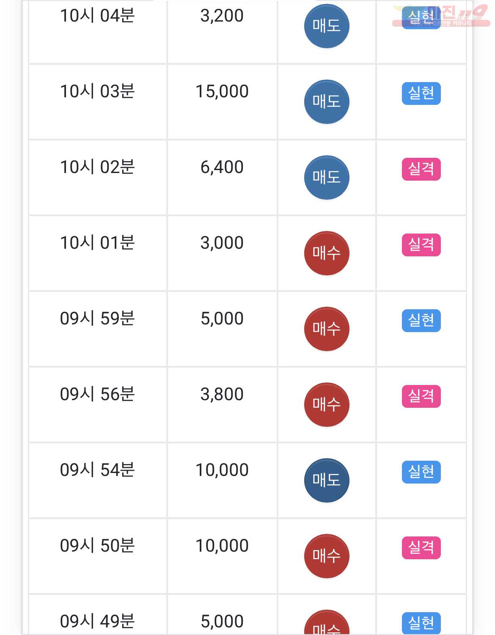This screenshot has width=495, height=635.
Task: Click the 매도 circle in the 10시 04분 row
Action: point(327,26)
